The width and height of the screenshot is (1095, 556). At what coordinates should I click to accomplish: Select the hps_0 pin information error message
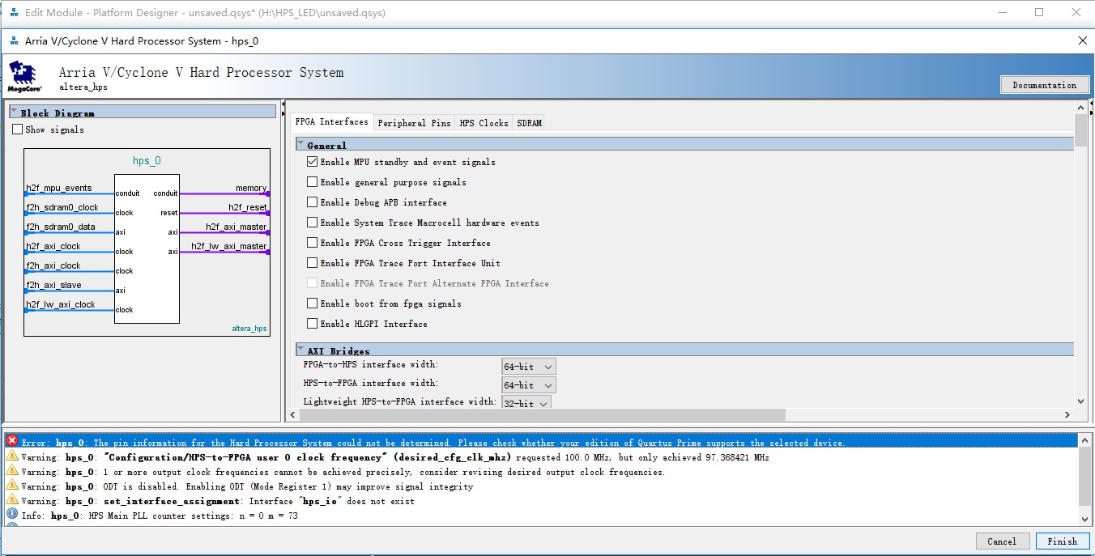(541, 441)
